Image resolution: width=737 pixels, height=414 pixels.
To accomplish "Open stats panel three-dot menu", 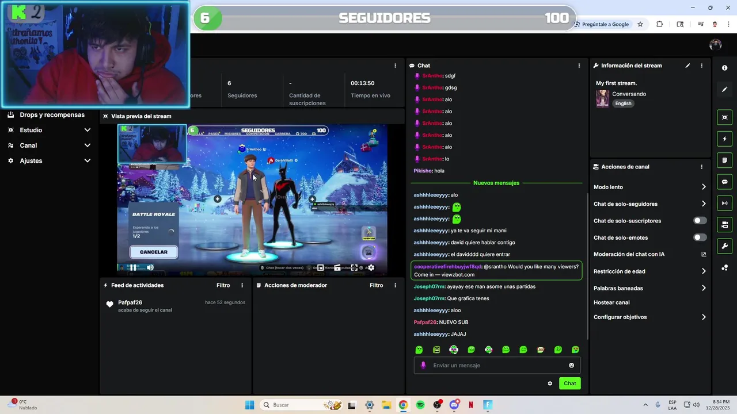I will click(x=395, y=66).
